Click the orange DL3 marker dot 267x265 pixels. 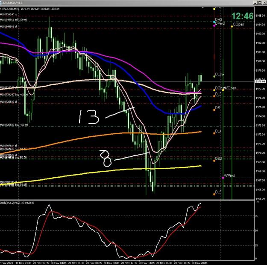pyautogui.click(x=214, y=96)
